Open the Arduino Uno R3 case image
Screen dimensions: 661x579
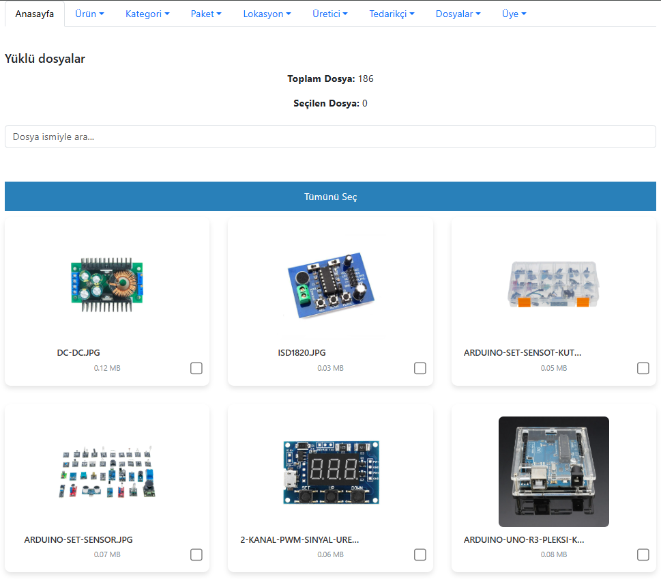(x=553, y=472)
